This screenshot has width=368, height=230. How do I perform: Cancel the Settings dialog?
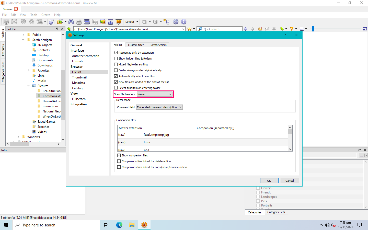click(290, 181)
